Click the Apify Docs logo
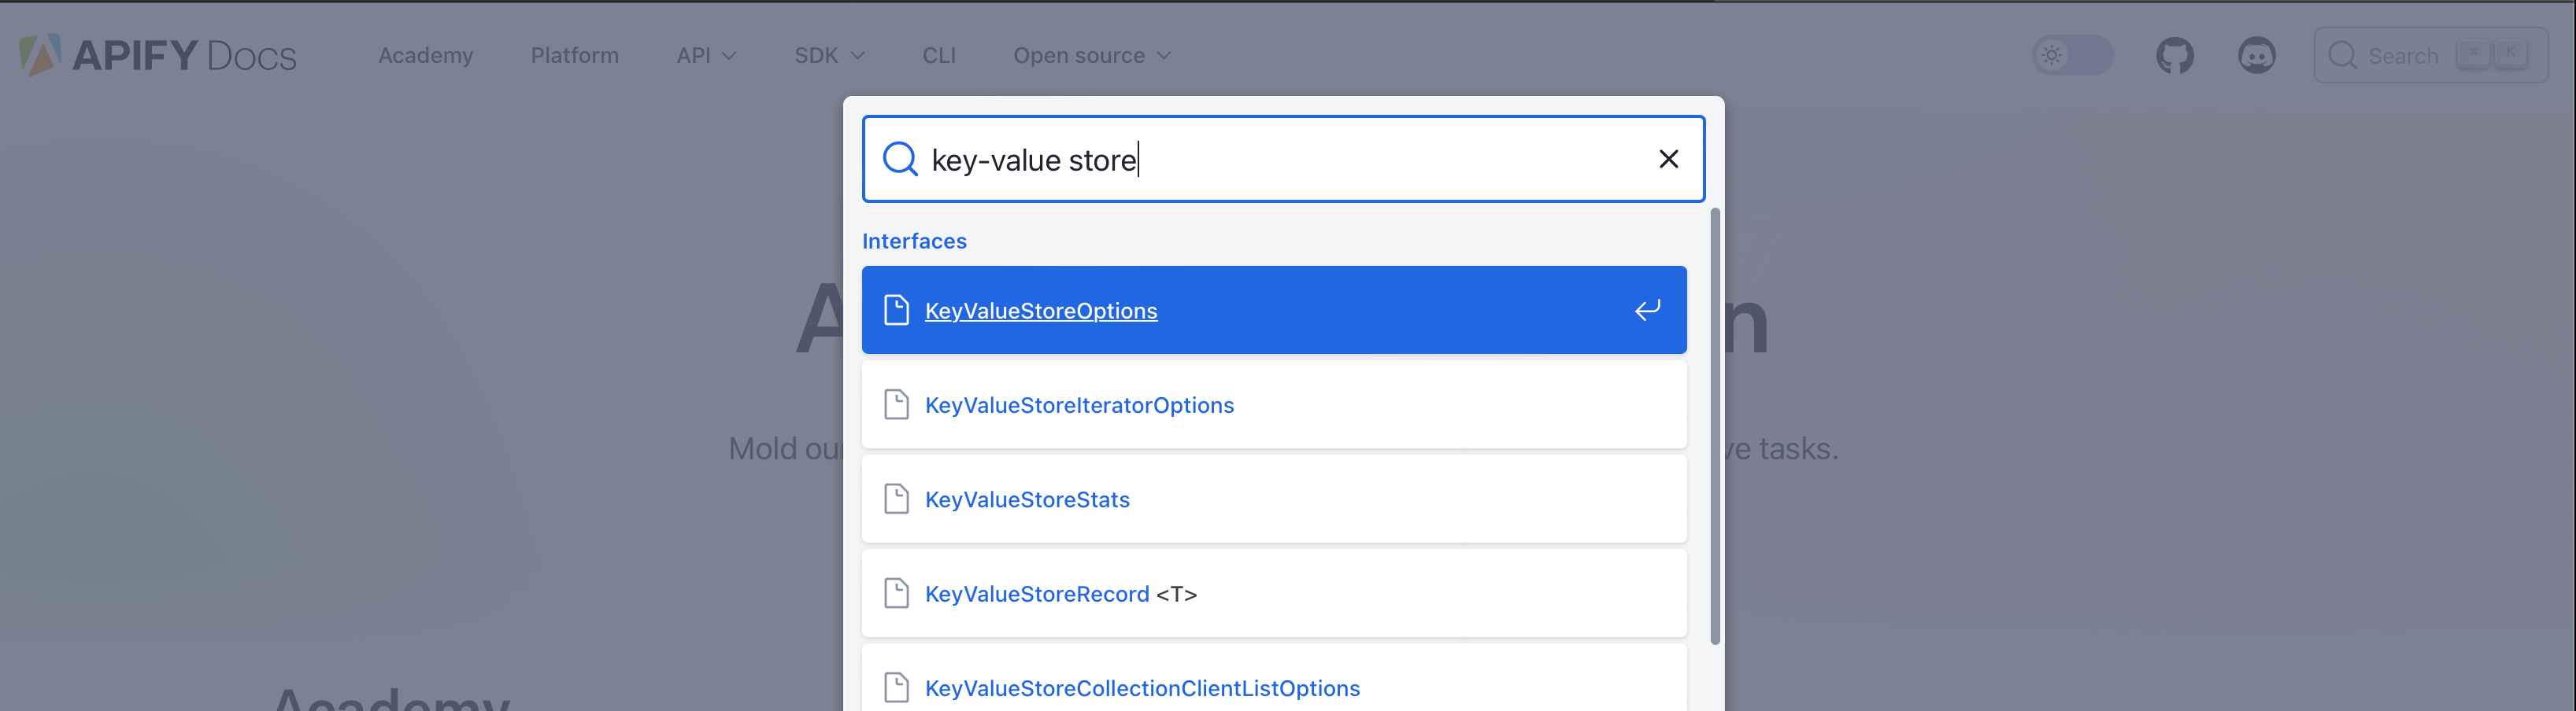This screenshot has width=2576, height=711. (155, 55)
